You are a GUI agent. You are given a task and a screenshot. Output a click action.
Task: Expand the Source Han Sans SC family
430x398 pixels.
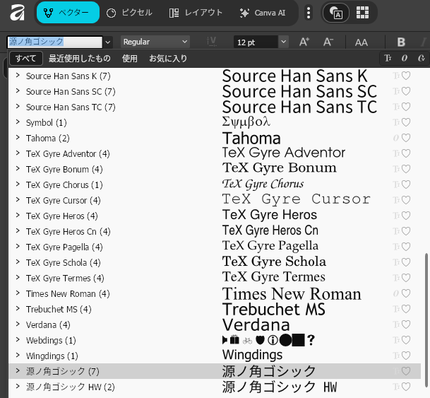click(18, 91)
